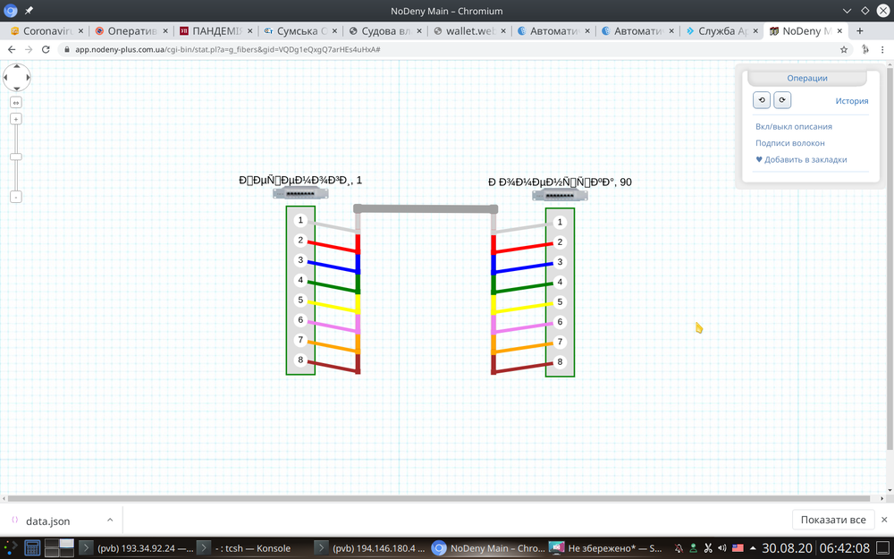
Task: Open the История link
Action: pos(851,101)
